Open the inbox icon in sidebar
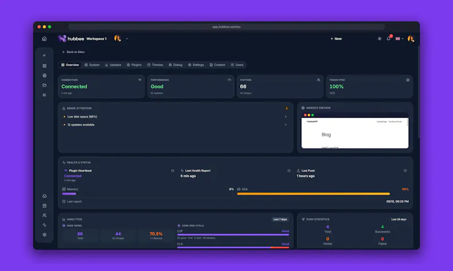453x271 pixels. (x=45, y=196)
